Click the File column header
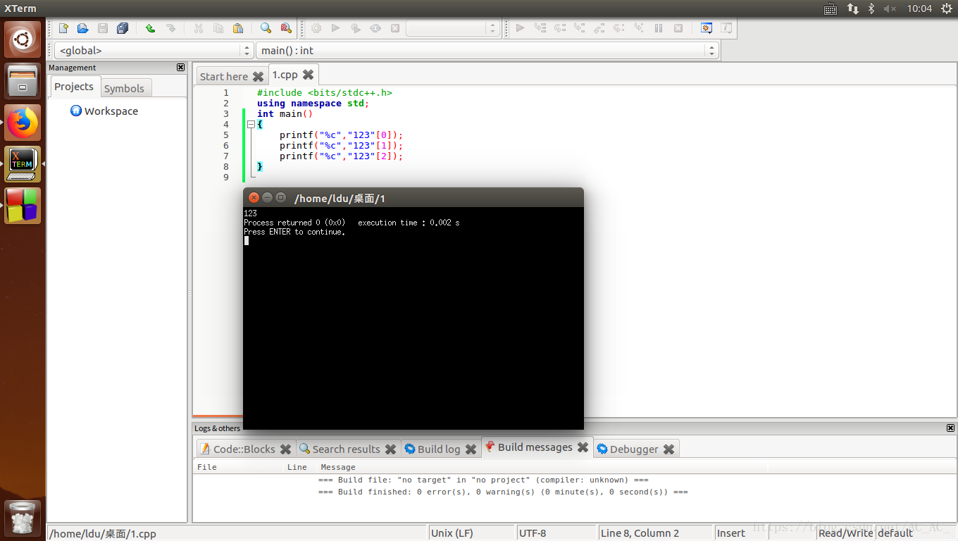This screenshot has width=958, height=541. pyautogui.click(x=207, y=467)
